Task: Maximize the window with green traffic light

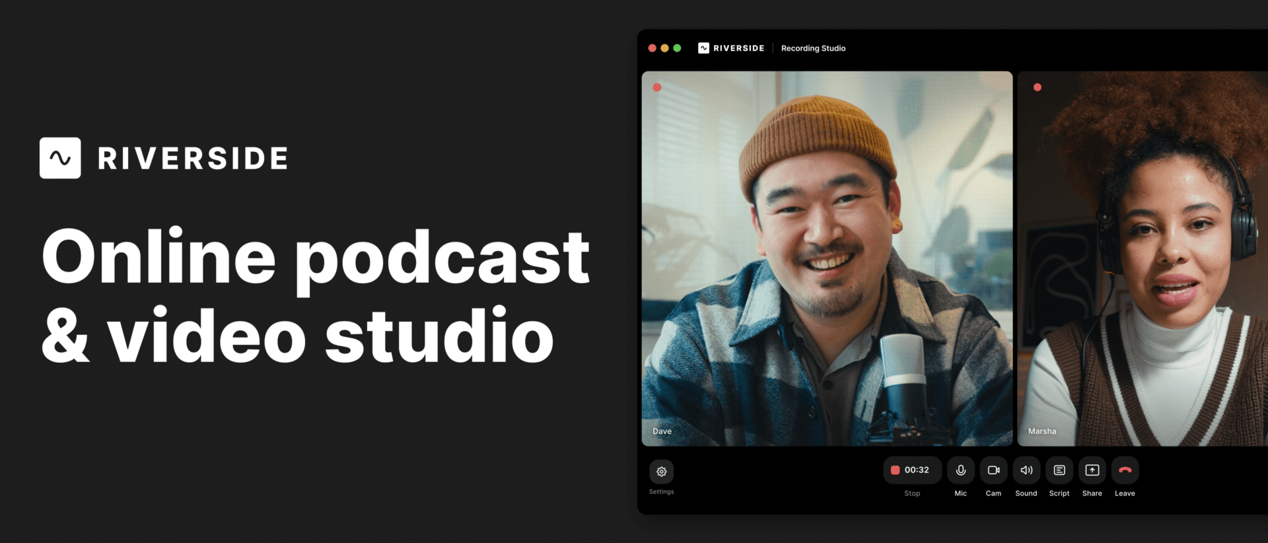Action: coord(677,48)
